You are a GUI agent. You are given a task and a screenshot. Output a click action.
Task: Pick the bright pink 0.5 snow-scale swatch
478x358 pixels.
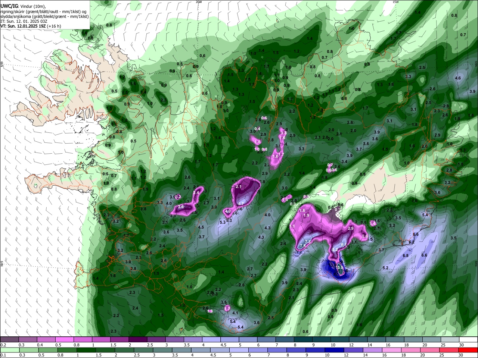point(64,339)
